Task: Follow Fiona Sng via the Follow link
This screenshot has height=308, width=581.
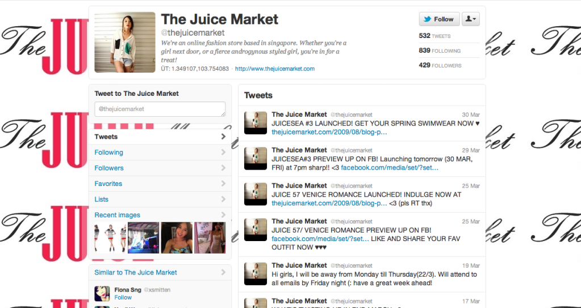Action: click(123, 297)
